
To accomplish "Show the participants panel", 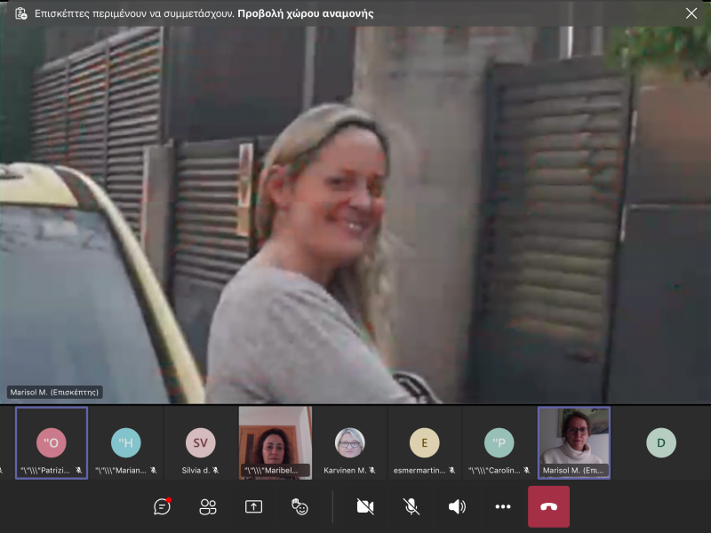I will (x=208, y=506).
